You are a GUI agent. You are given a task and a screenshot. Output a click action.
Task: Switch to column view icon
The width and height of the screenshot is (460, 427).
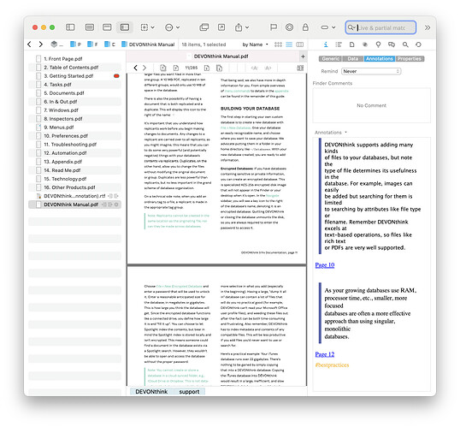[300, 44]
